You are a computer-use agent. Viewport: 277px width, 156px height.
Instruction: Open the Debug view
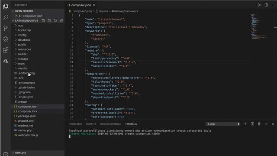coord(6,39)
